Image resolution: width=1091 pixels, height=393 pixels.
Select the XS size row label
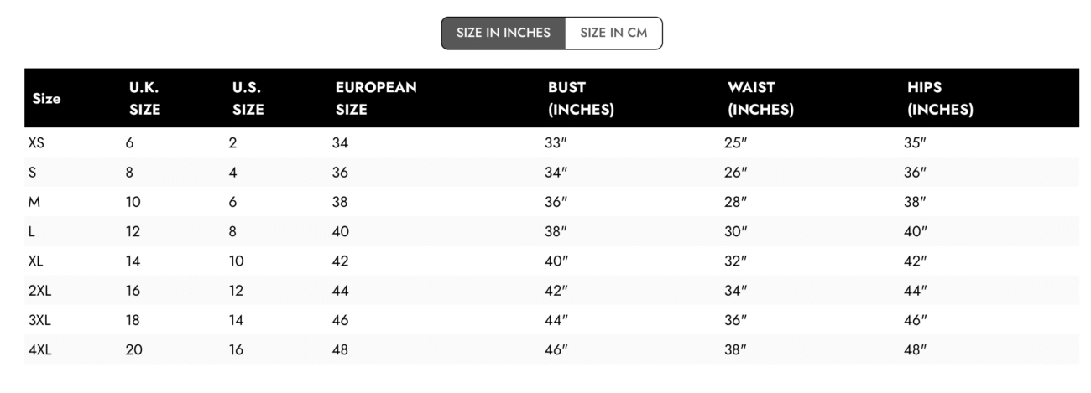(x=36, y=143)
